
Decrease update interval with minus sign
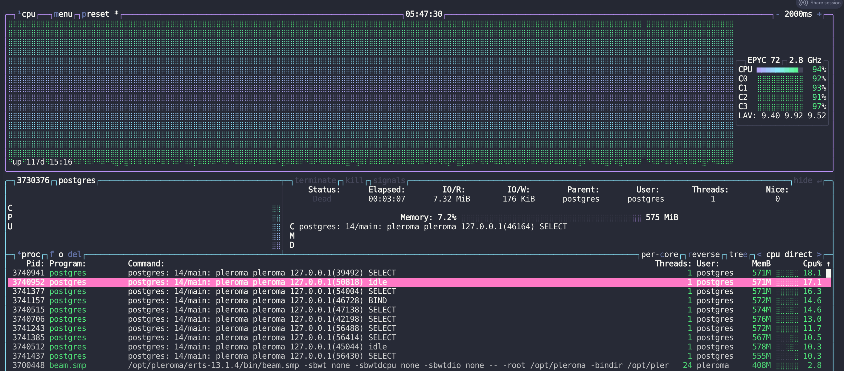[x=777, y=14]
